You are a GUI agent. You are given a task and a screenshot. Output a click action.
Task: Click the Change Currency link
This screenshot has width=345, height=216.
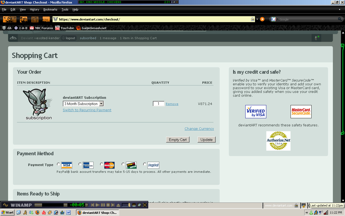pyautogui.click(x=199, y=129)
